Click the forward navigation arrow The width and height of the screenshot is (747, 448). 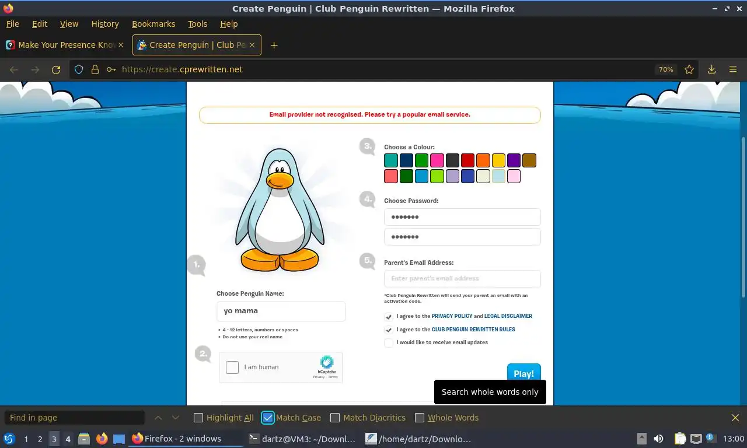35,69
